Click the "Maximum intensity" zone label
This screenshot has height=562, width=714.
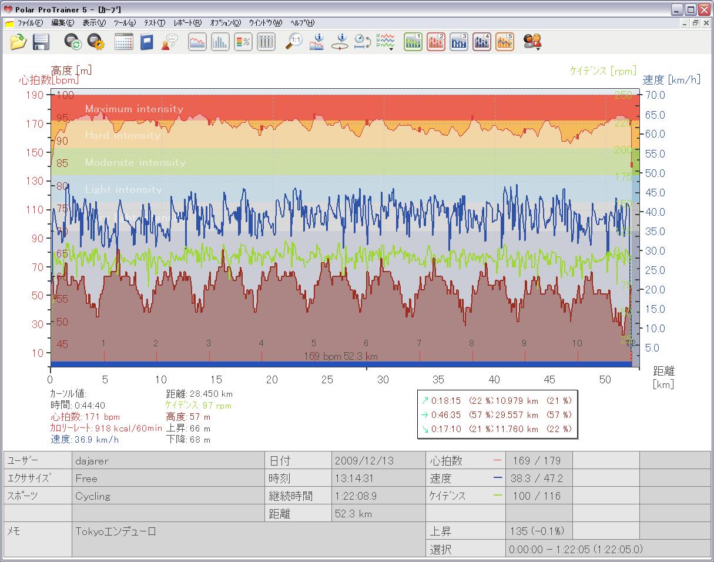[134, 109]
